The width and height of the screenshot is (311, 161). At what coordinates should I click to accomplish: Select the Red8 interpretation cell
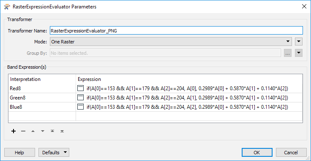point(42,88)
